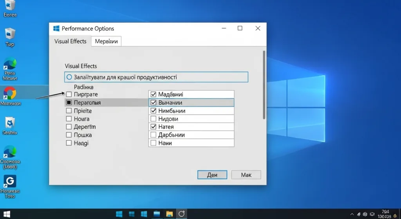Screen dimensions: 401x219
Task: Click the tray icon left of clock
Action: (x=372, y=214)
